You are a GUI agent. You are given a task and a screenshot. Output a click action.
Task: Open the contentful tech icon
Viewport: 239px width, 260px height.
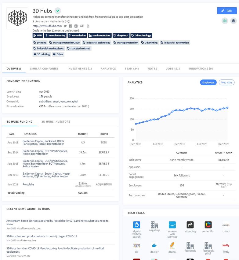[208, 225]
